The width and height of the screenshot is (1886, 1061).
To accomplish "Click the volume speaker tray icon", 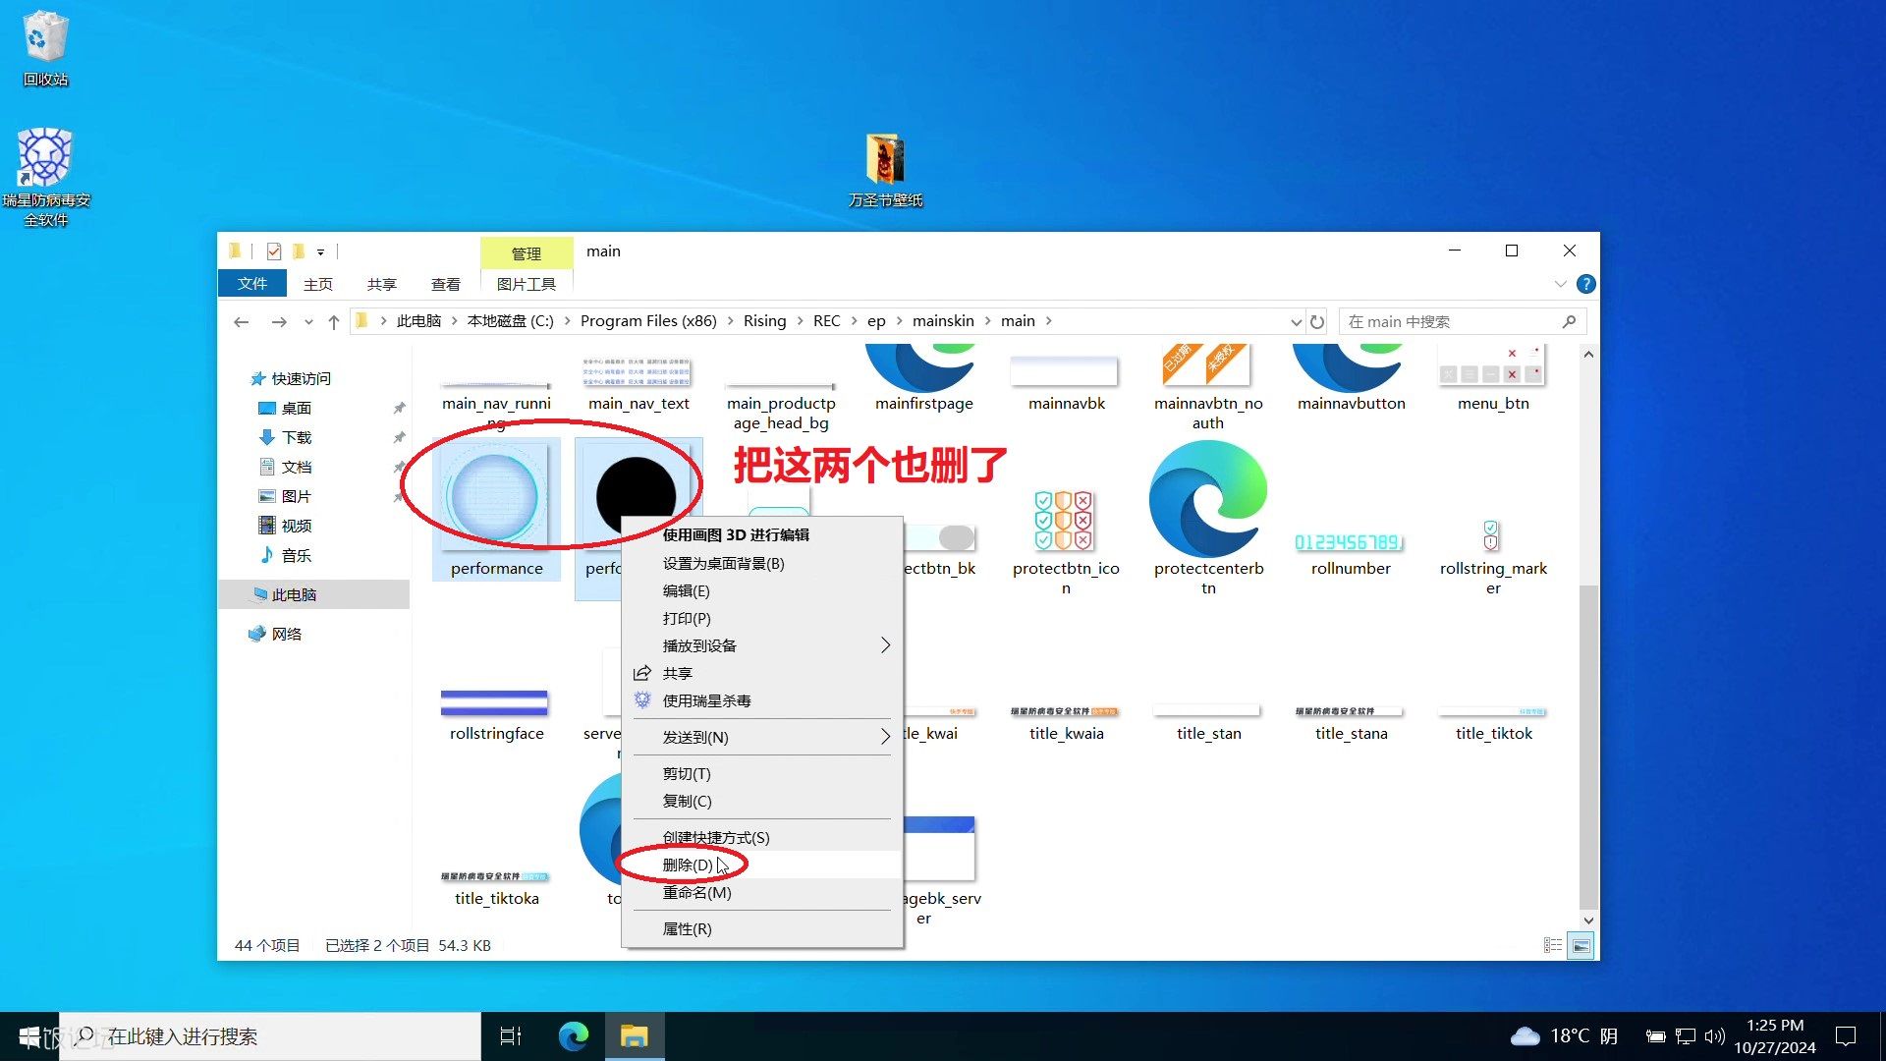I will (x=1715, y=1036).
